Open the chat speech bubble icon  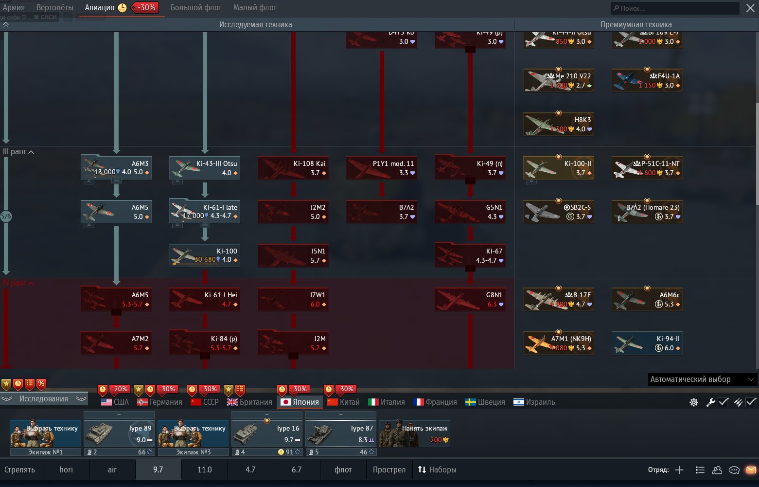[x=734, y=470]
